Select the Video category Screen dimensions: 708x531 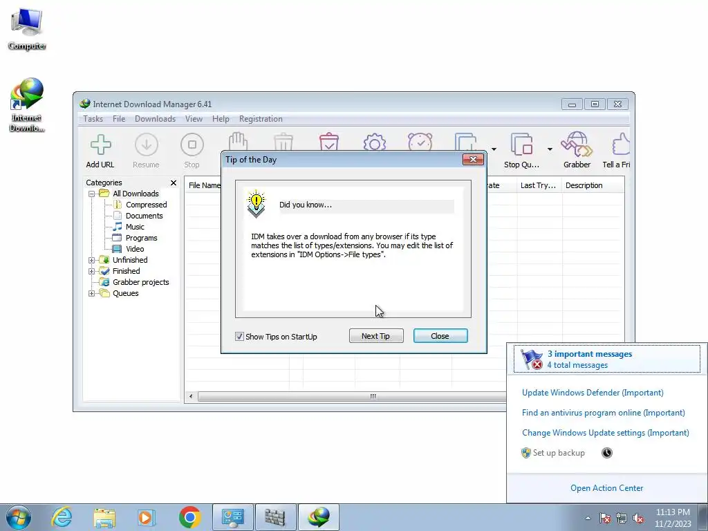tap(135, 249)
